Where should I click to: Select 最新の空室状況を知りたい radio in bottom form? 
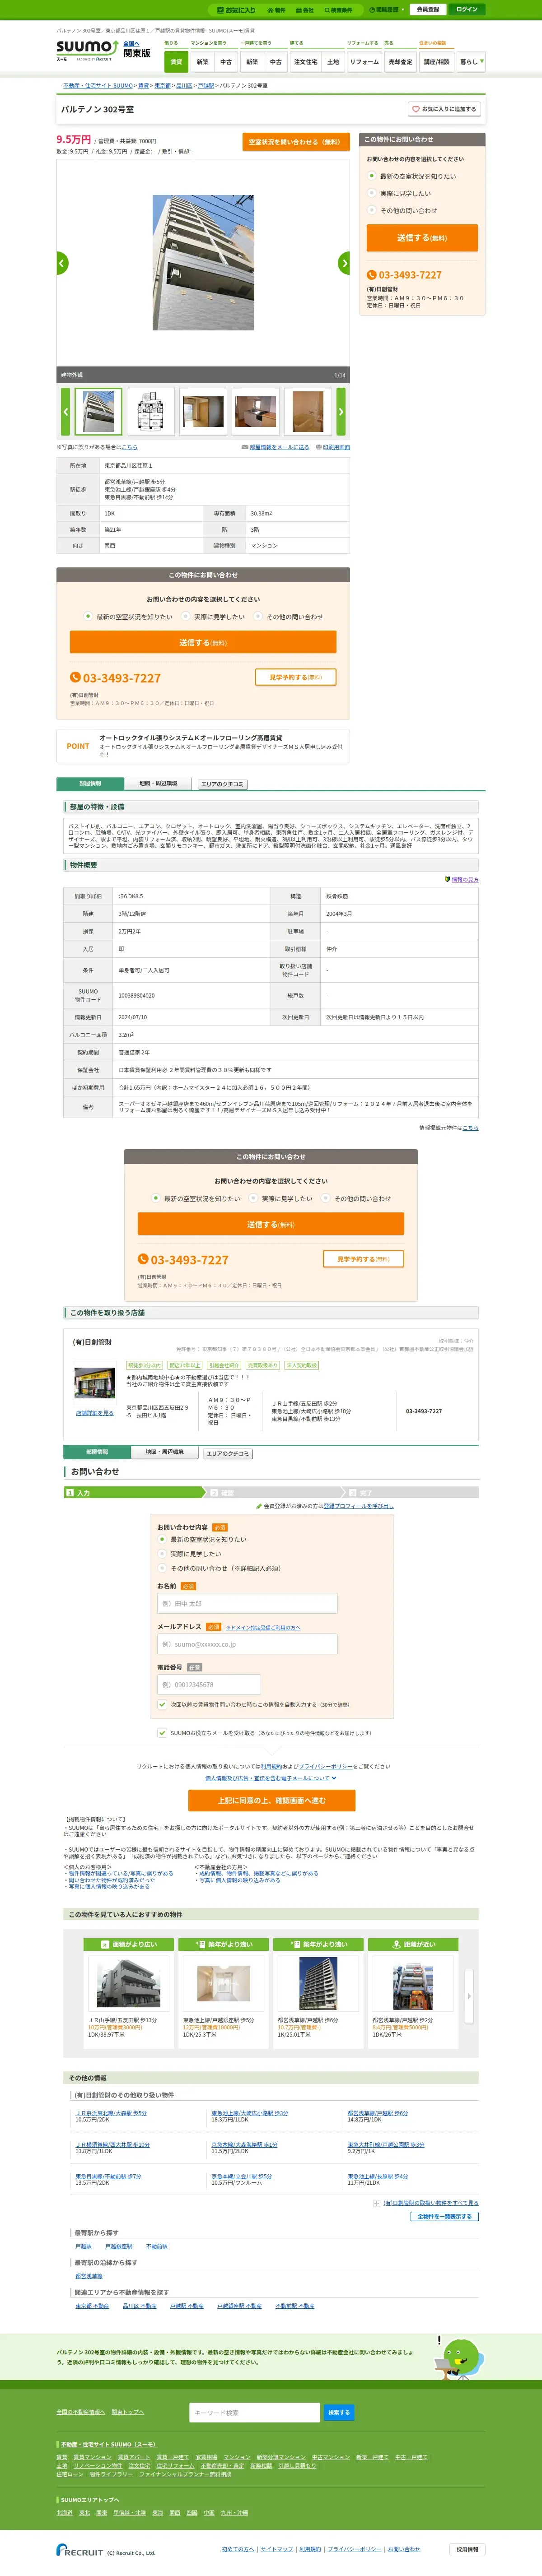162,1539
